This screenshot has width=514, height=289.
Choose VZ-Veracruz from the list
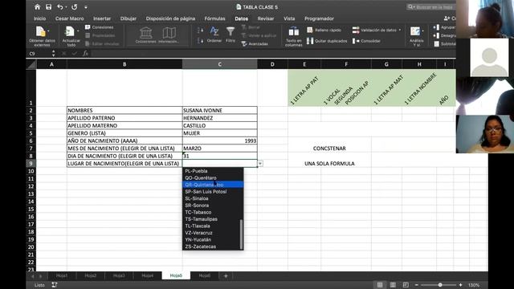(x=213, y=233)
